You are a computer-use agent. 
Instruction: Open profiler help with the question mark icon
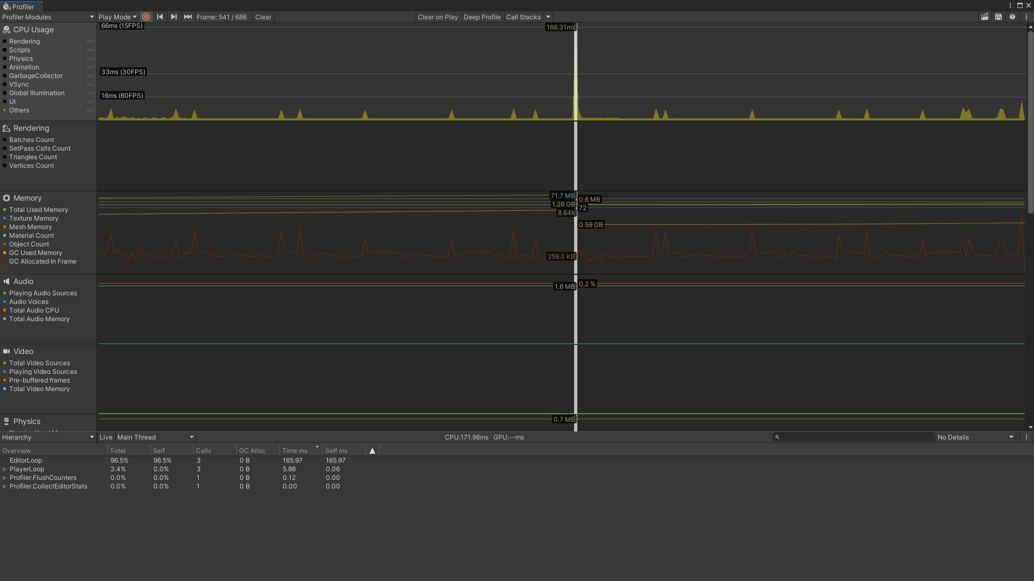1013,17
